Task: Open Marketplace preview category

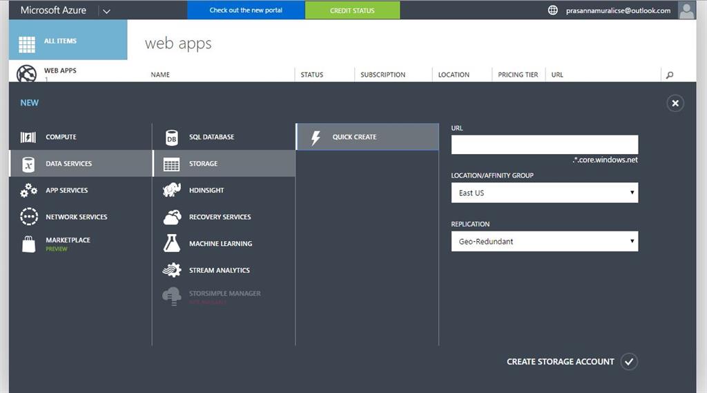Action: click(x=81, y=244)
